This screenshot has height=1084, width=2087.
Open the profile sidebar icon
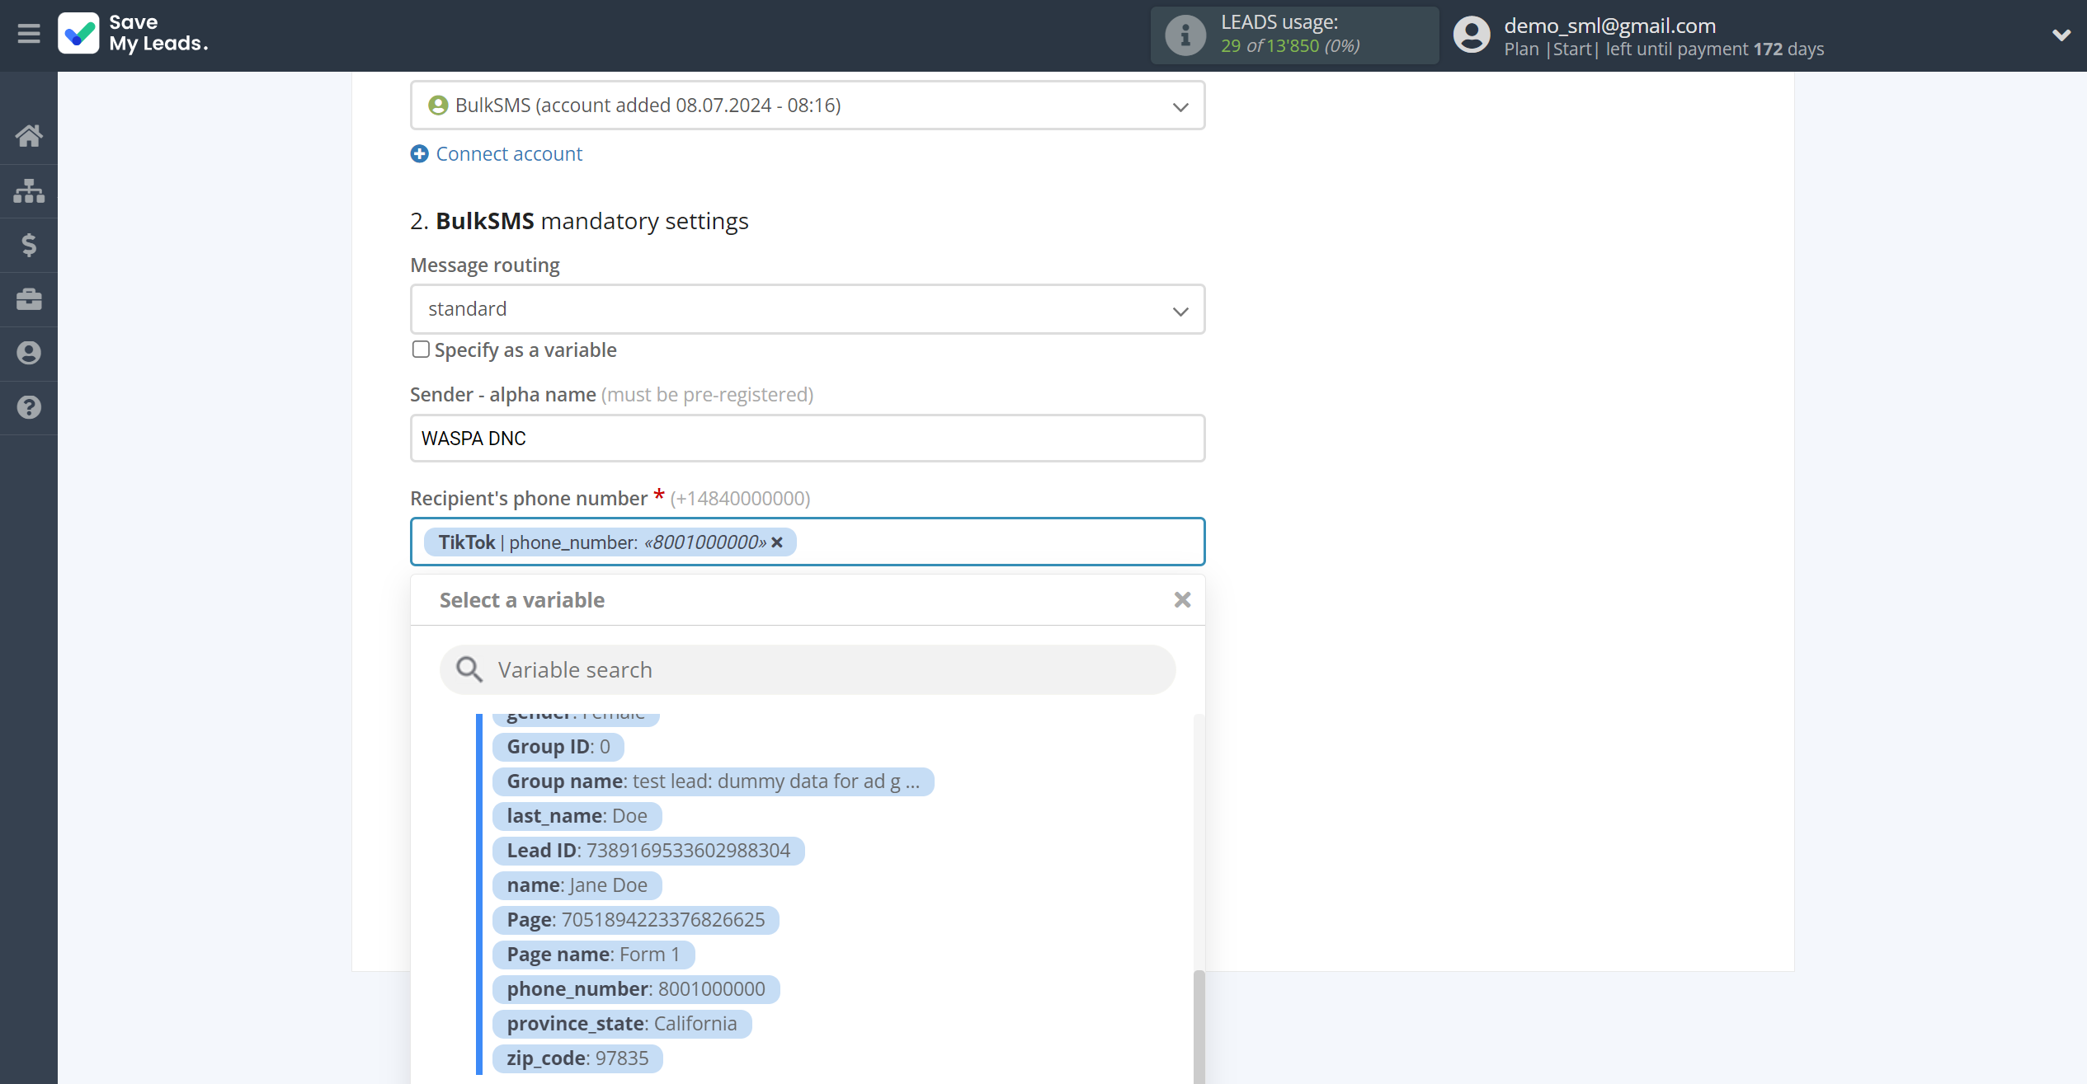point(29,353)
